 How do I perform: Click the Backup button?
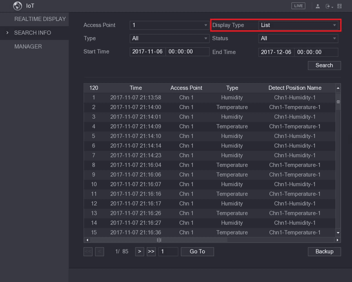click(324, 252)
